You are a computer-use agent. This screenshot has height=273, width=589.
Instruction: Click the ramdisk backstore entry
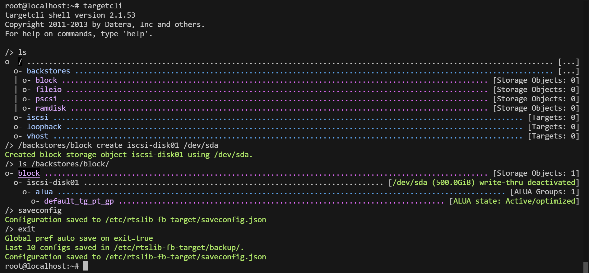coord(50,108)
